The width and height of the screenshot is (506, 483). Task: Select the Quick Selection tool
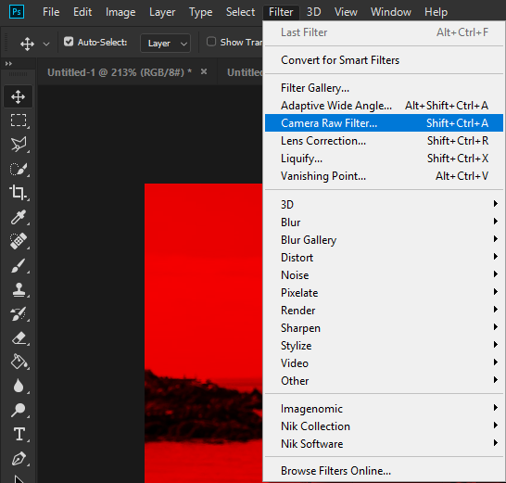coord(19,169)
